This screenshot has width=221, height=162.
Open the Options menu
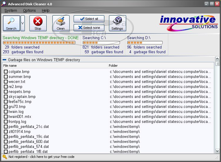(29, 11)
